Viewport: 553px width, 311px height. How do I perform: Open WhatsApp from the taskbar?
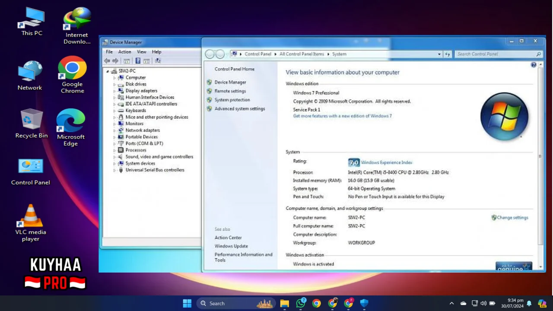tap(301, 303)
